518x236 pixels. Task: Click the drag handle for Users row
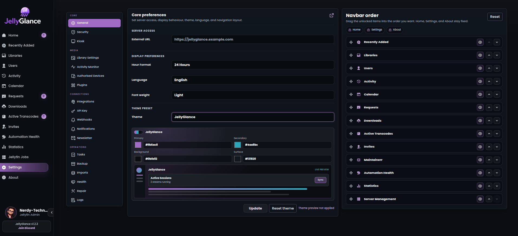pyautogui.click(x=351, y=68)
